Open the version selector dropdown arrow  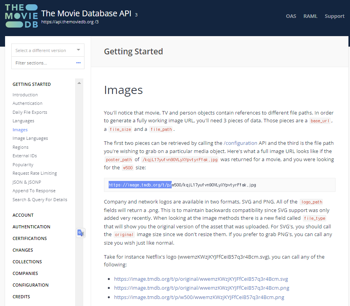click(78, 50)
